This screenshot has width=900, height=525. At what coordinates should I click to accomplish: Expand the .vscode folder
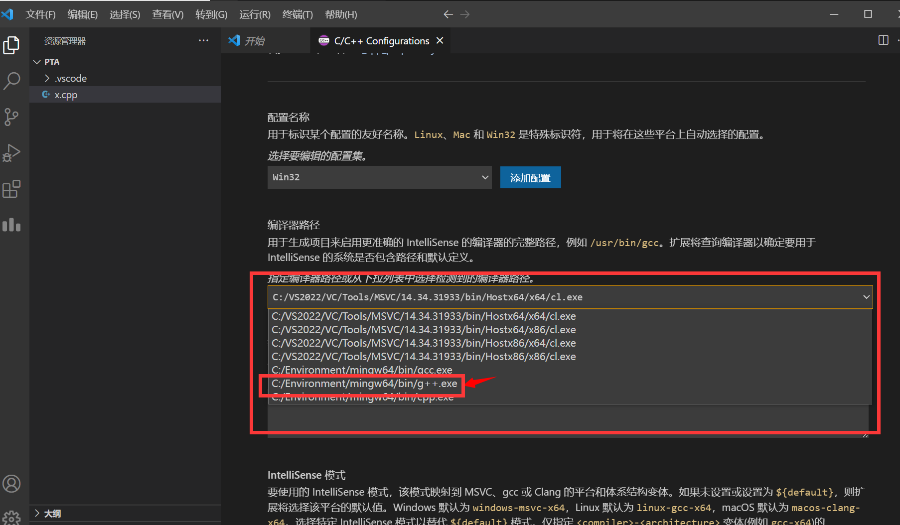click(x=125, y=78)
